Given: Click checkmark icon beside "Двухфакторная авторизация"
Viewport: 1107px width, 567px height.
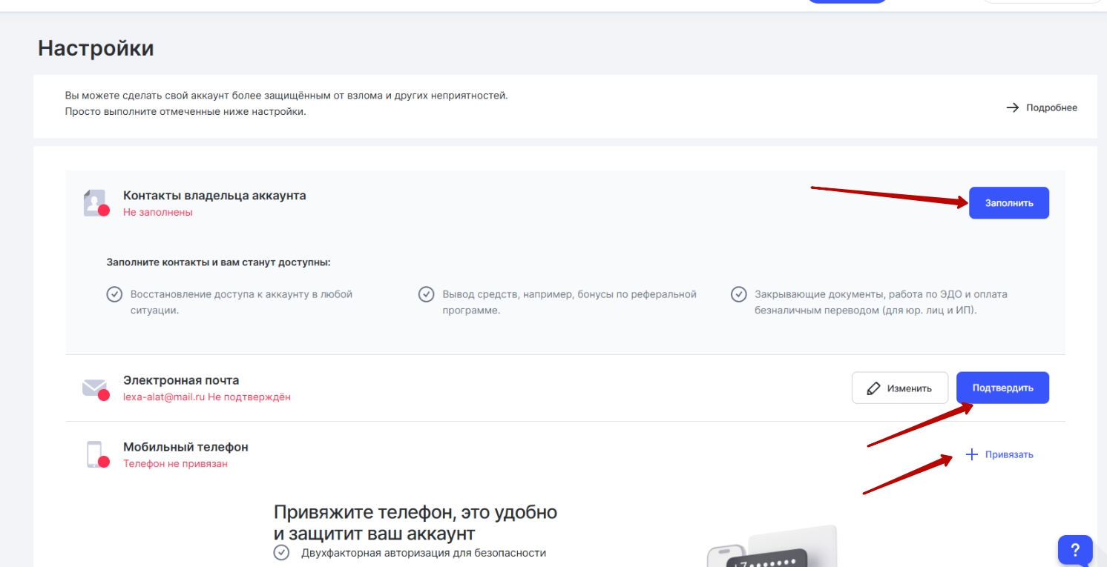Looking at the screenshot, I should pos(281,552).
